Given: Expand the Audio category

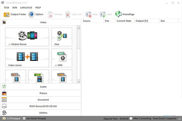Looking at the screenshot, I should [41, 86].
